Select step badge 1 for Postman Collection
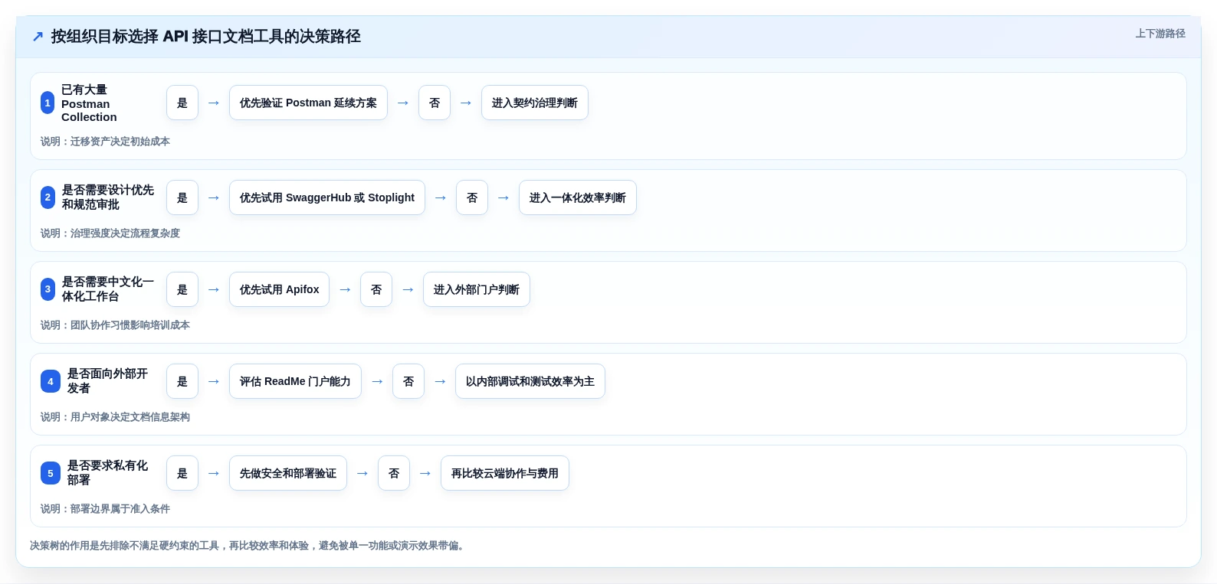The width and height of the screenshot is (1217, 584). [48, 103]
